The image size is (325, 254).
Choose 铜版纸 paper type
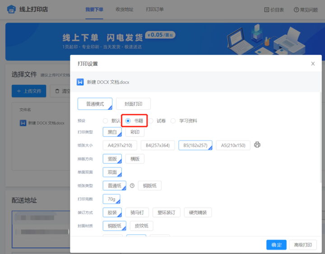[x=150, y=186]
